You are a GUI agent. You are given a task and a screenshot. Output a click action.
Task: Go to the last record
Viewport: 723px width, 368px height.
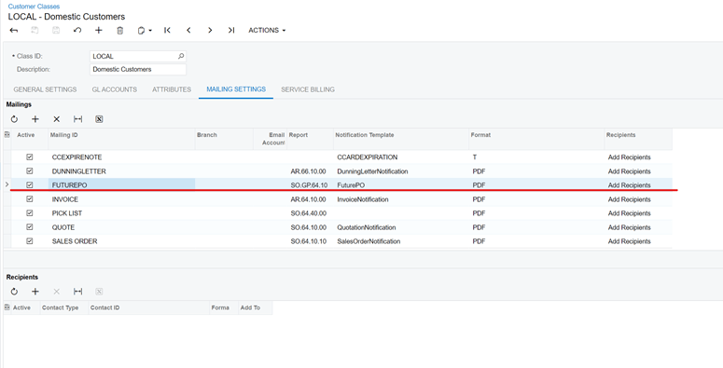coord(231,31)
